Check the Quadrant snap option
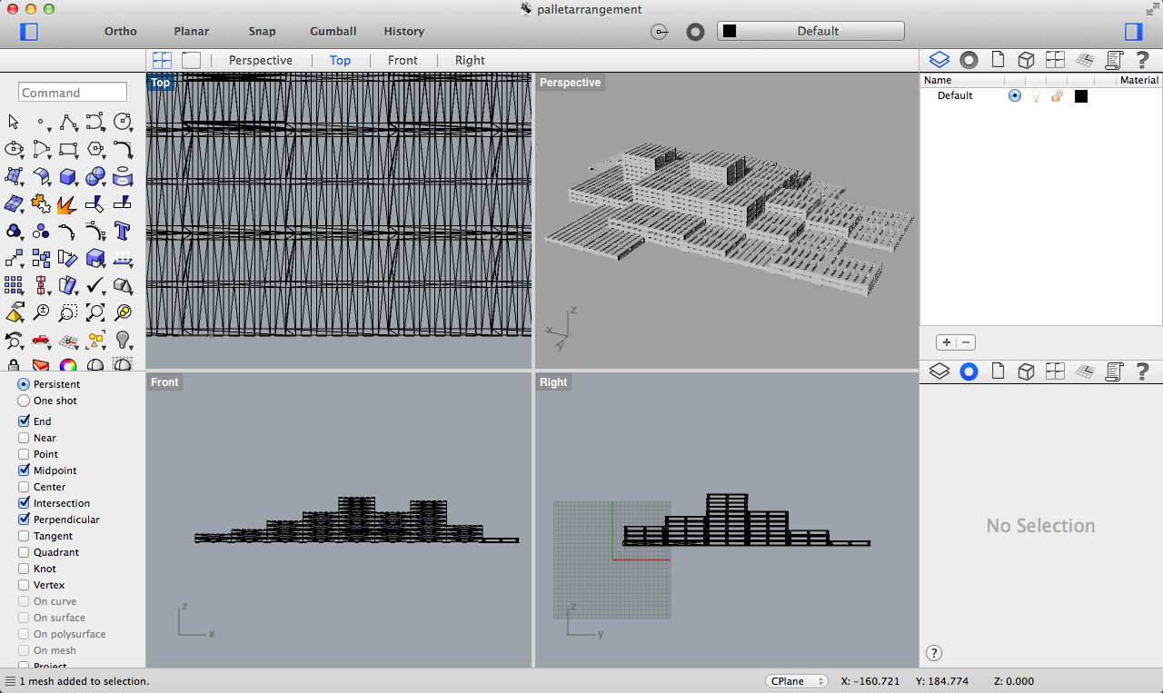This screenshot has width=1163, height=693. pos(24,552)
